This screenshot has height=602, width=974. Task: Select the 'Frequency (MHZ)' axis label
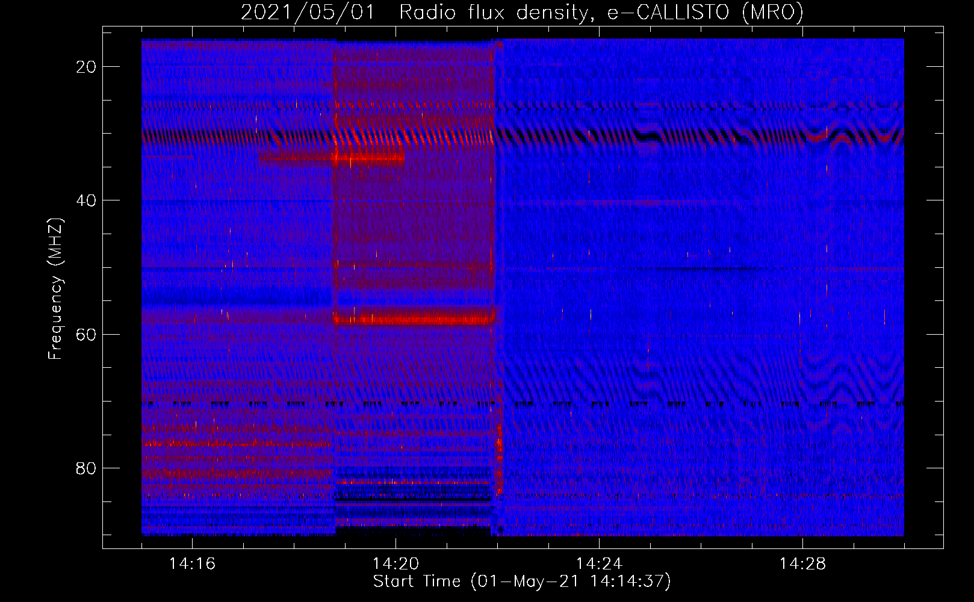55,289
